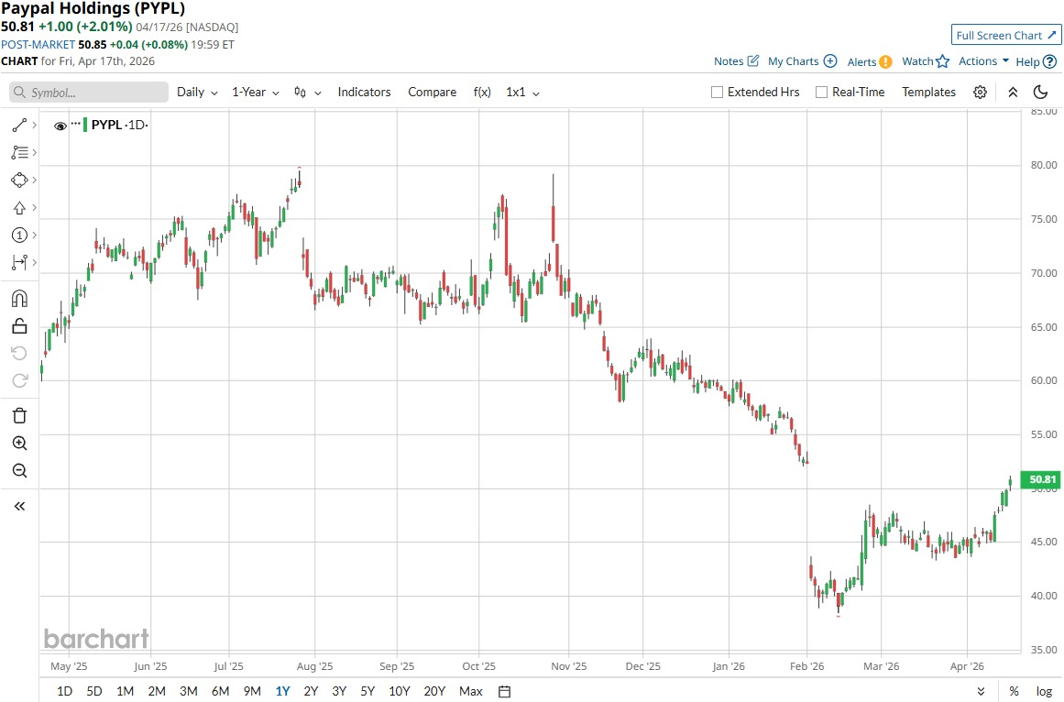
Task: Toggle percent scale mode
Action: (1014, 691)
